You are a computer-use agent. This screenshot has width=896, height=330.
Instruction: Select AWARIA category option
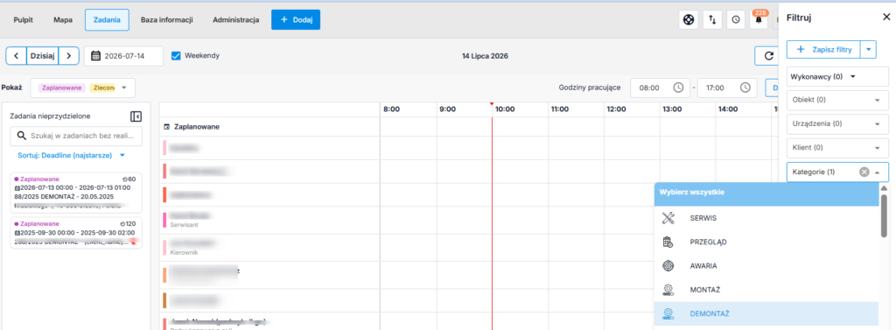click(766, 266)
